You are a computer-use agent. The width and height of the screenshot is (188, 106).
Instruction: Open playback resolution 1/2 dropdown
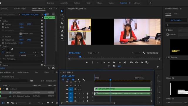(136, 53)
